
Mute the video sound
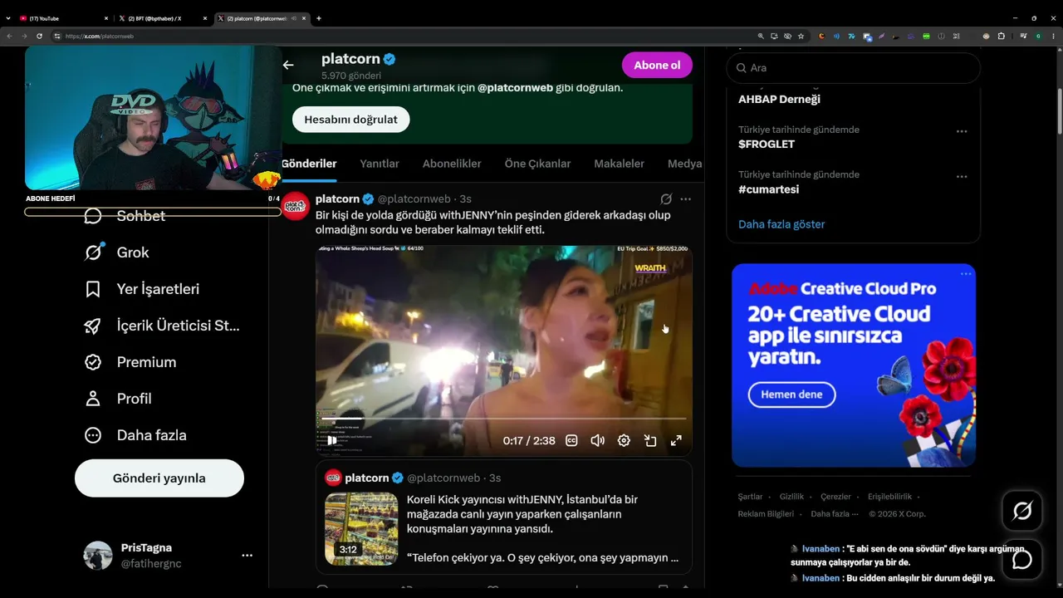pos(597,441)
